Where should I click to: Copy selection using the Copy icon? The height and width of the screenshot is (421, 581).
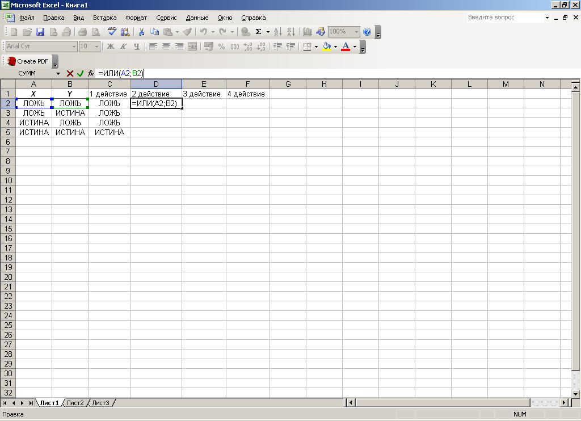tap(154, 32)
